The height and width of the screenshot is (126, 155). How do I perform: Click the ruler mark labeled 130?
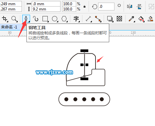point(133,33)
